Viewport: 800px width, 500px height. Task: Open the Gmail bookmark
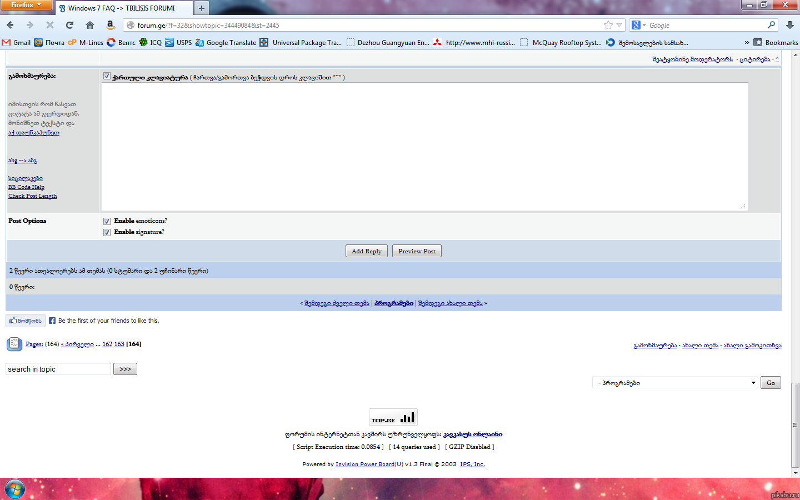(x=16, y=42)
